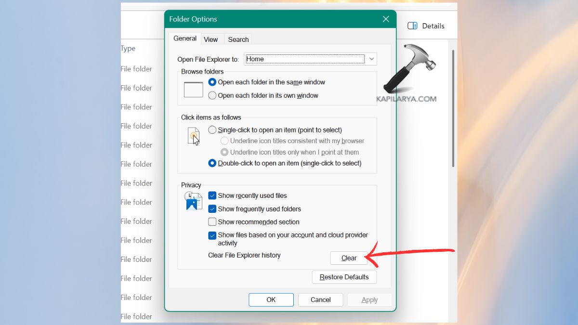
Task: Choose 'Single-click to open an item'
Action: tap(212, 130)
